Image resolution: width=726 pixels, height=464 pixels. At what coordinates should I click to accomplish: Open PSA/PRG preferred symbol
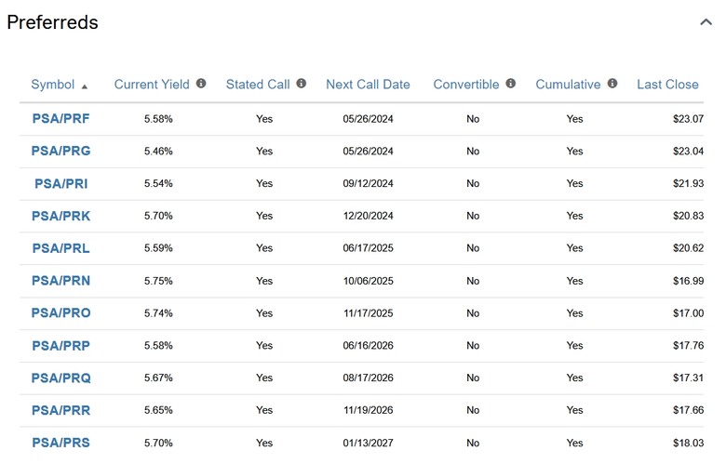pyautogui.click(x=60, y=152)
